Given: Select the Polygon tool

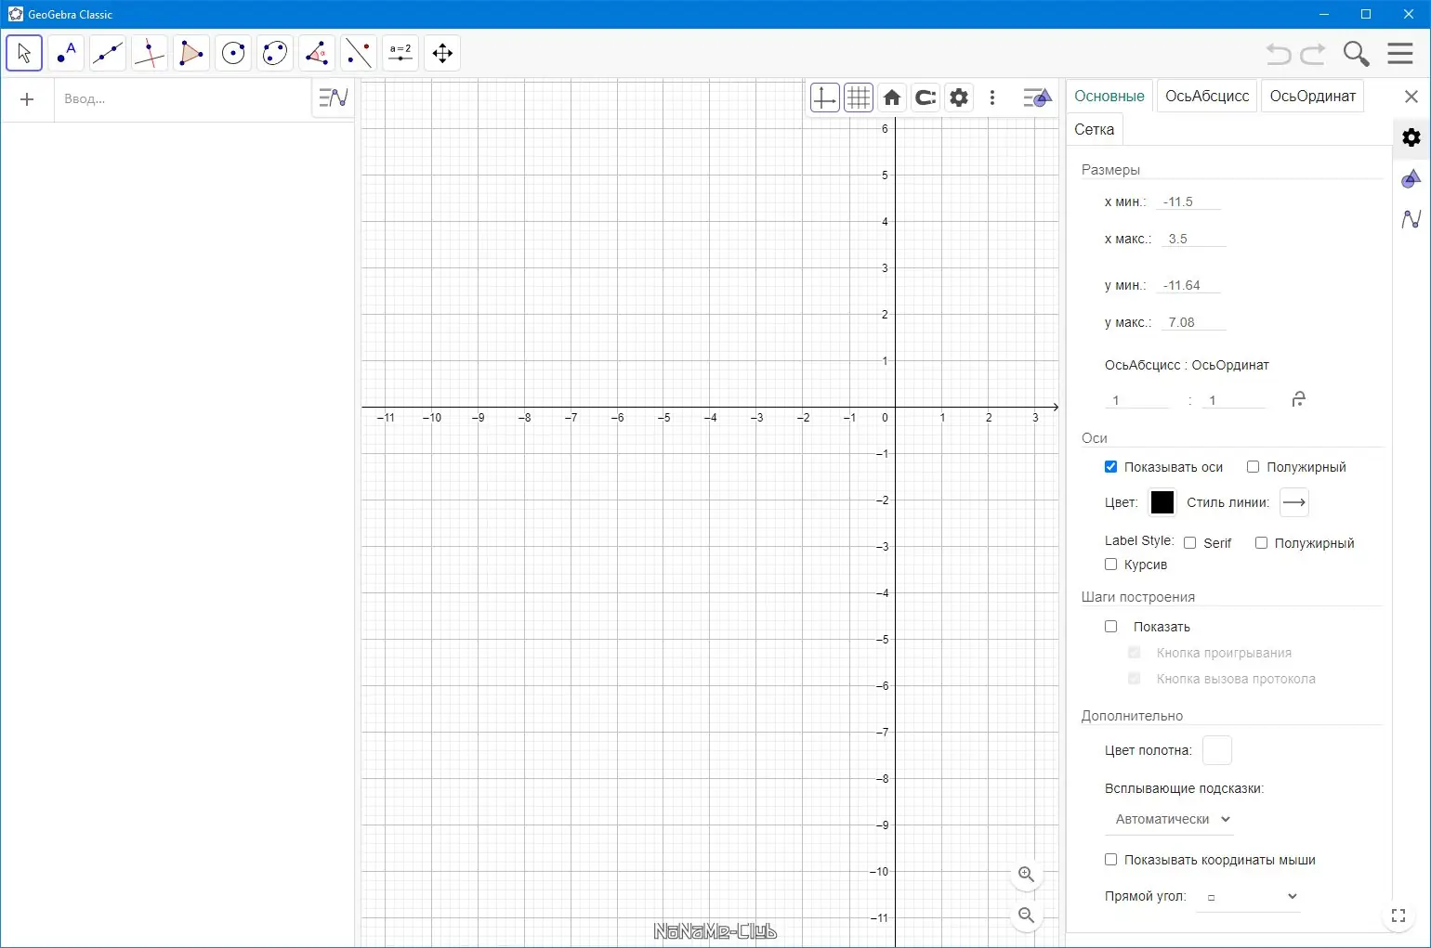Looking at the screenshot, I should (x=191, y=53).
